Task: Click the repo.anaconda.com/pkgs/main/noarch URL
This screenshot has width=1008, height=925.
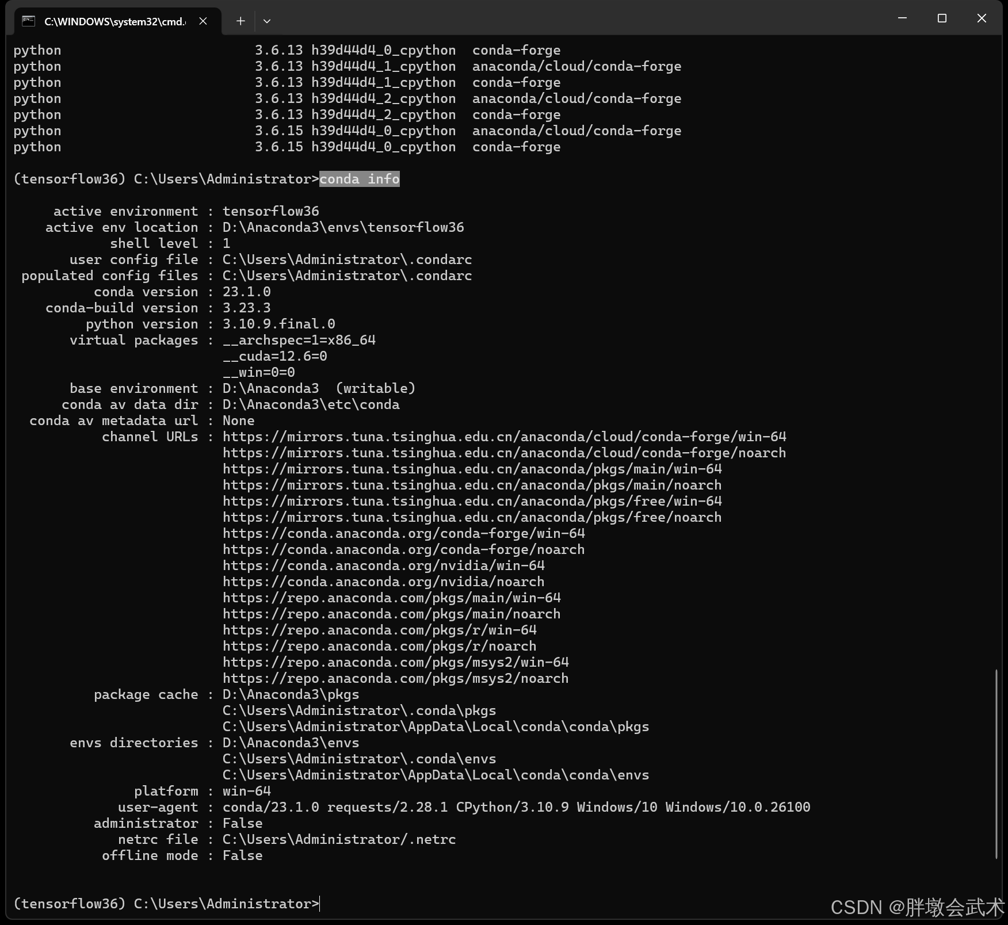Action: point(392,614)
